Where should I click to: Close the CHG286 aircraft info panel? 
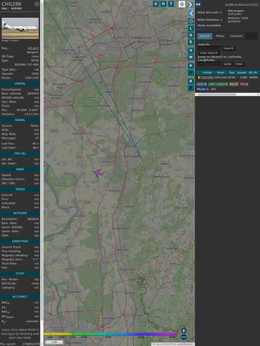[x=37, y=4]
